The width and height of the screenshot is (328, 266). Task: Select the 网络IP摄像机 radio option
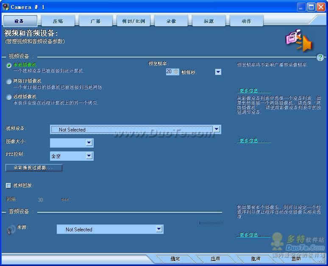pyautogui.click(x=9, y=81)
